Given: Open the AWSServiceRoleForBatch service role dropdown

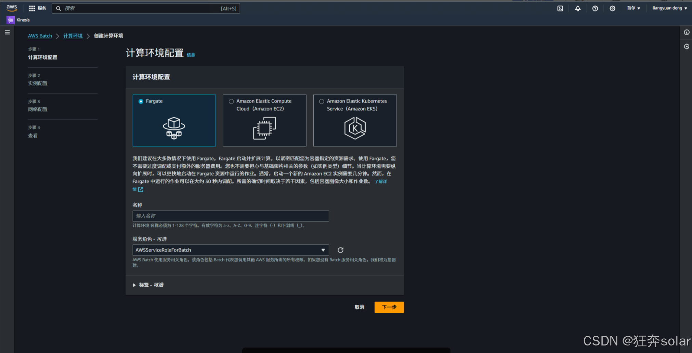Looking at the screenshot, I should coord(231,250).
